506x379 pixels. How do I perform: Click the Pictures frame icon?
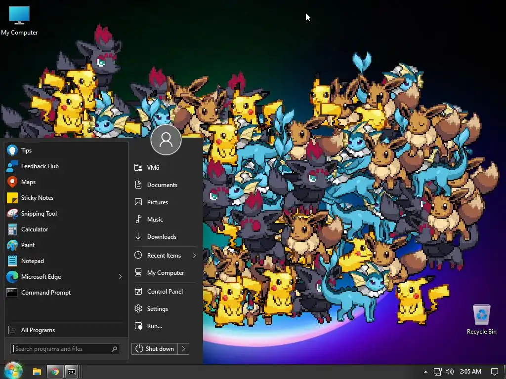click(138, 202)
